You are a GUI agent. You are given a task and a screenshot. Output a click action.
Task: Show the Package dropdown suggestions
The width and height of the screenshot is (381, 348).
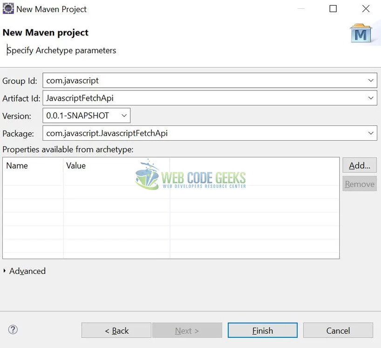coord(371,133)
